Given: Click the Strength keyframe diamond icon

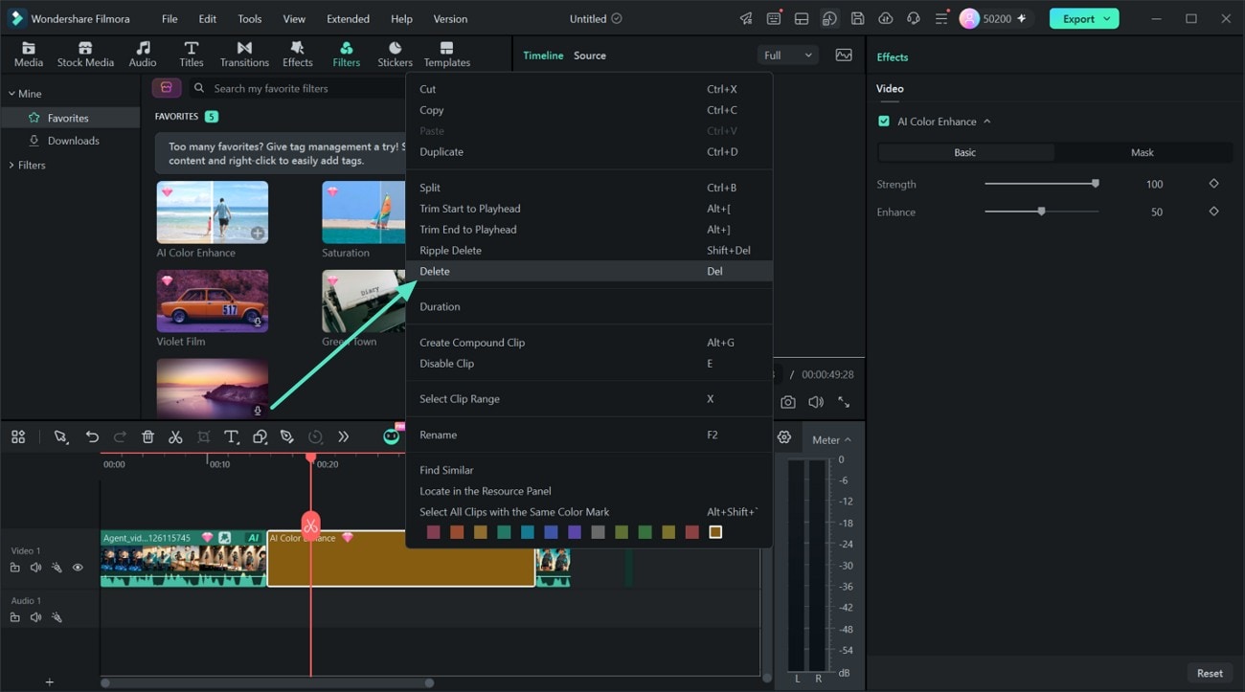Looking at the screenshot, I should tap(1213, 184).
